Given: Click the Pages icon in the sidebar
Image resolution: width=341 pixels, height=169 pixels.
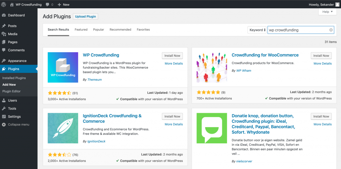Looking at the screenshot, I should click(4, 42).
